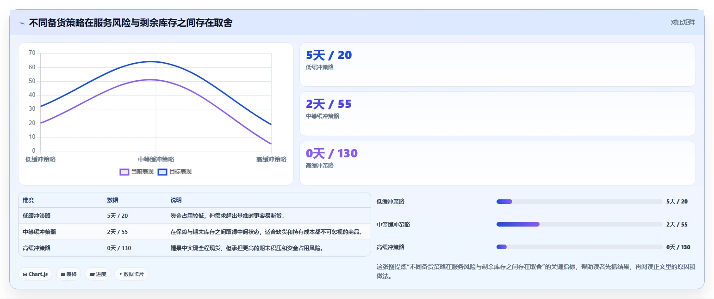Click the 高缓冲策略 progress bar
The image size is (714, 299).
click(x=579, y=247)
